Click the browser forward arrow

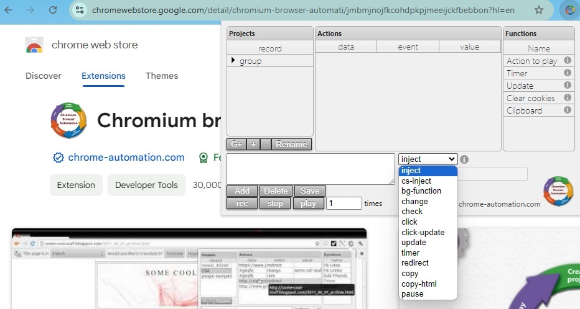pyautogui.click(x=30, y=10)
